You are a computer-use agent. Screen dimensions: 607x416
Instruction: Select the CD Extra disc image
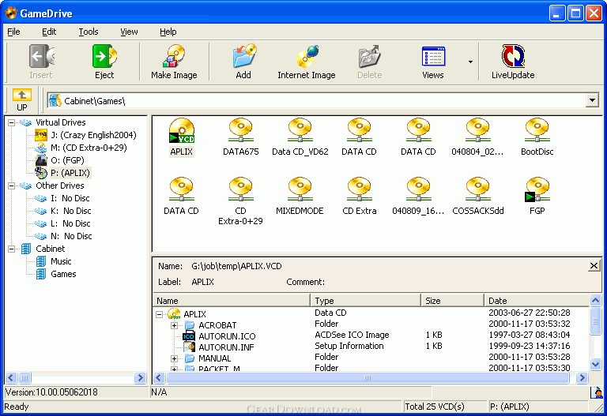pyautogui.click(x=360, y=196)
